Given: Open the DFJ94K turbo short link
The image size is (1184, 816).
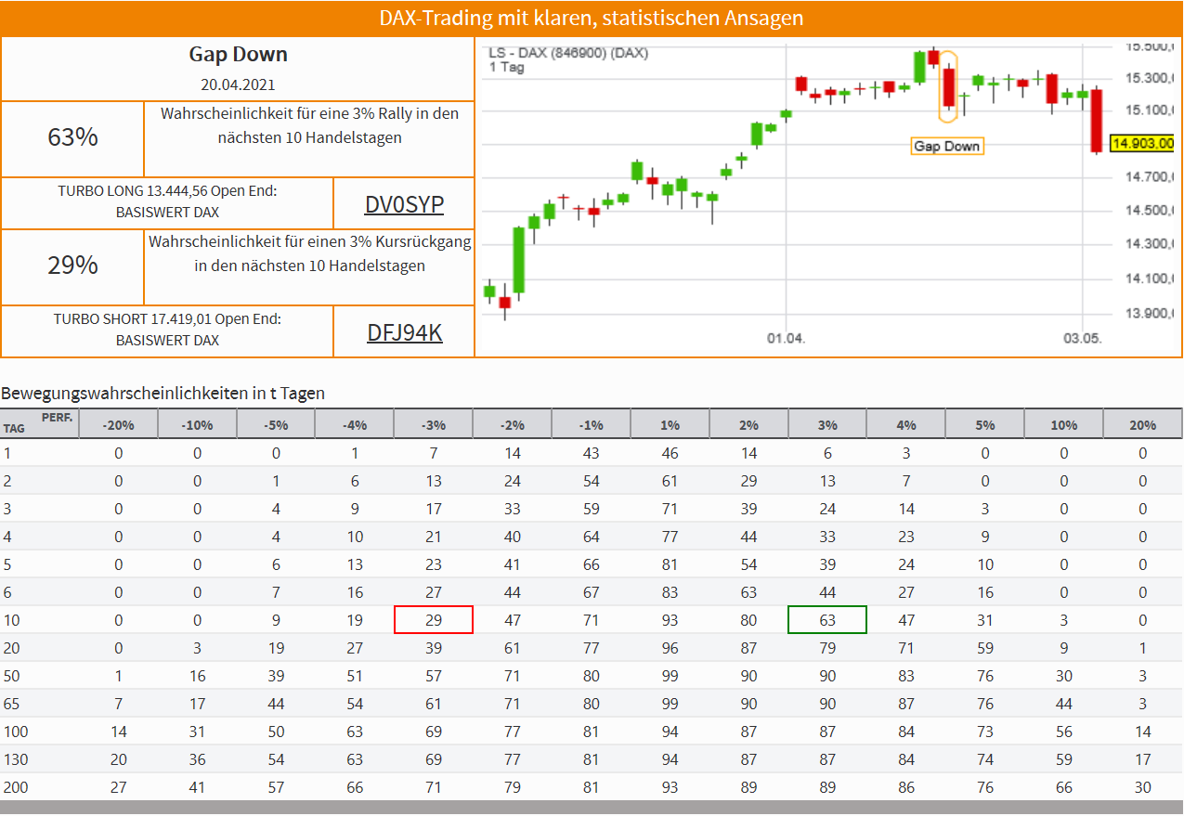Looking at the screenshot, I should [404, 331].
